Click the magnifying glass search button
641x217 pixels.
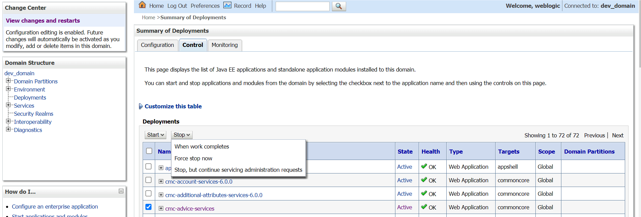coord(339,6)
